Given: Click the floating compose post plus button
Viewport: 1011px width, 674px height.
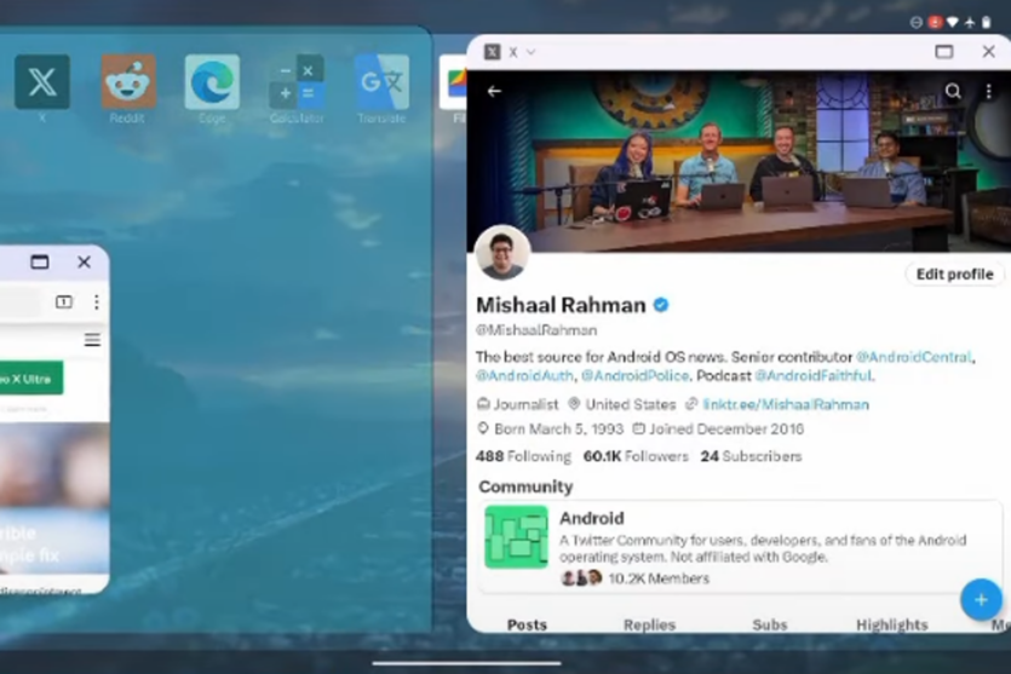Looking at the screenshot, I should click(x=981, y=600).
